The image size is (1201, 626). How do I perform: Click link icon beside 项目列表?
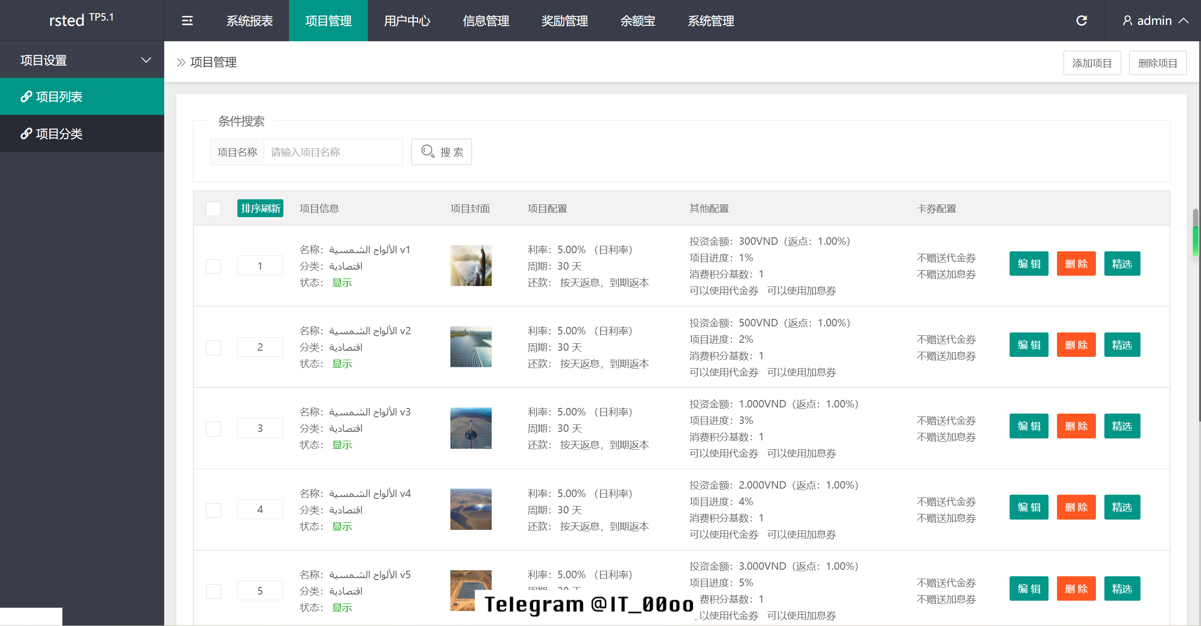[26, 97]
